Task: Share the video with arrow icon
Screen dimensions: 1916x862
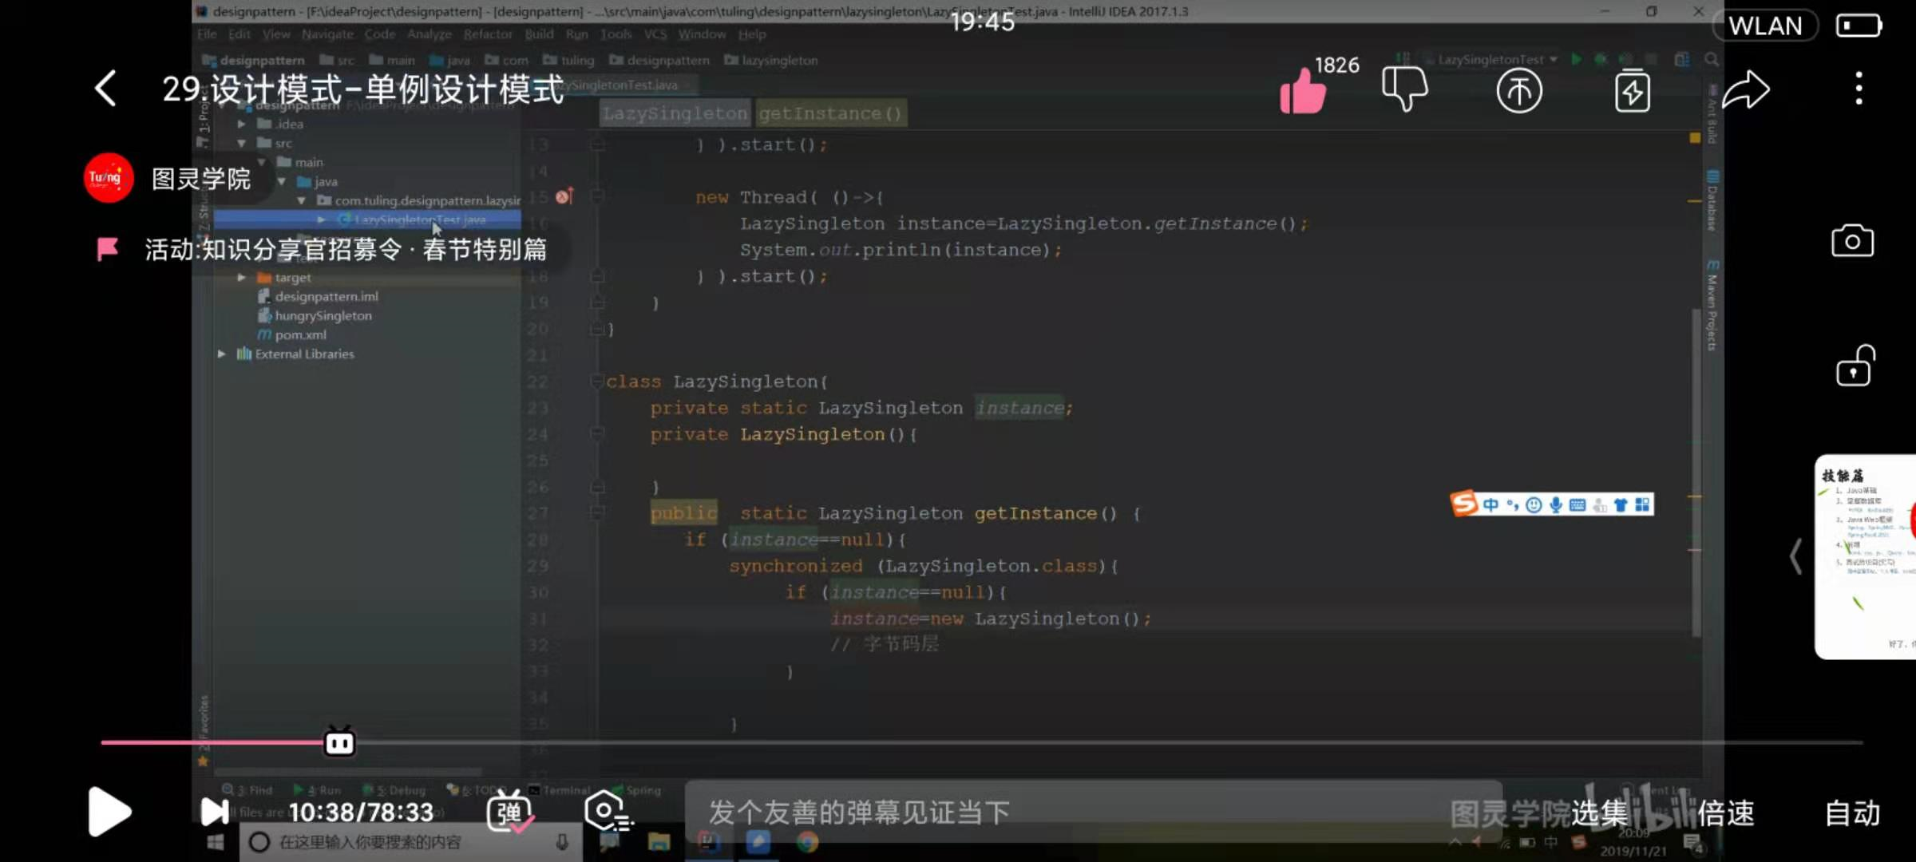Action: tap(1746, 89)
